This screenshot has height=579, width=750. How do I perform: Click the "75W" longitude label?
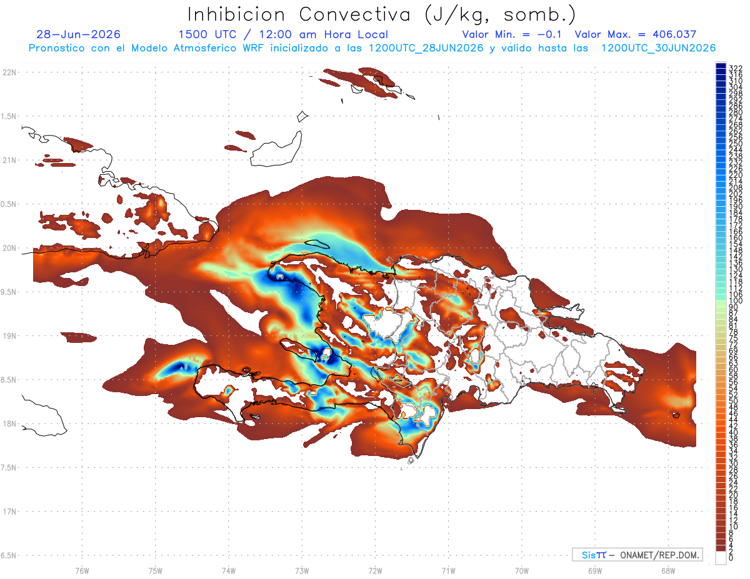(x=156, y=570)
